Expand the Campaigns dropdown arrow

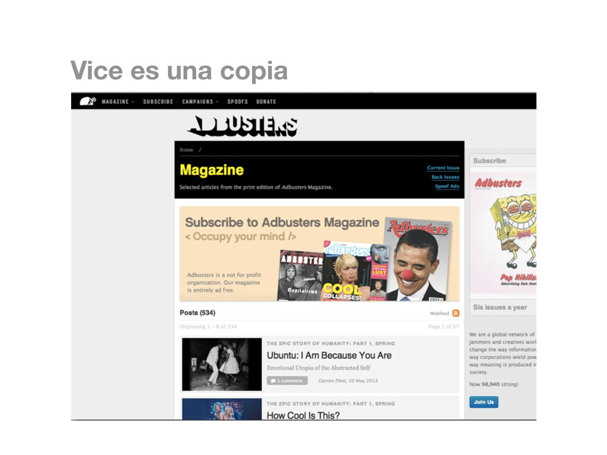point(217,102)
